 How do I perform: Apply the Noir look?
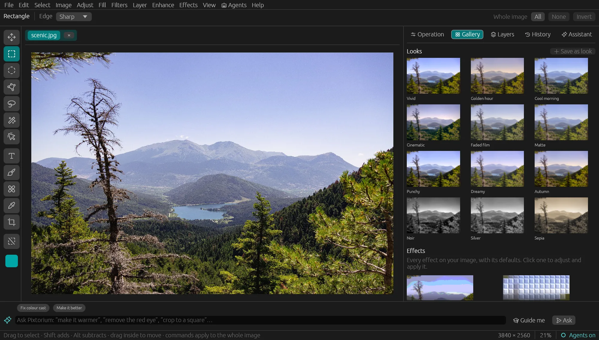point(433,215)
